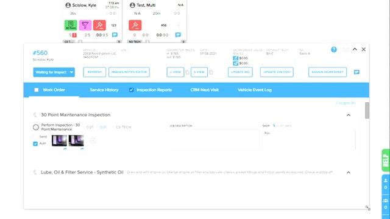Select the Perform Inspection radio circle
Viewport: 390px width, 219px height.
coord(36,127)
